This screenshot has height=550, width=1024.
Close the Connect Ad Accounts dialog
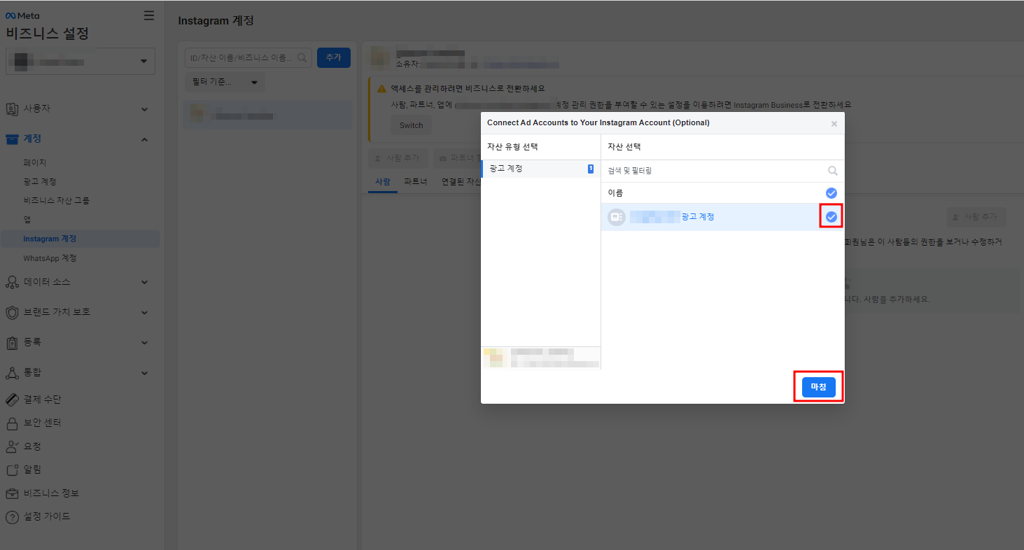[834, 123]
